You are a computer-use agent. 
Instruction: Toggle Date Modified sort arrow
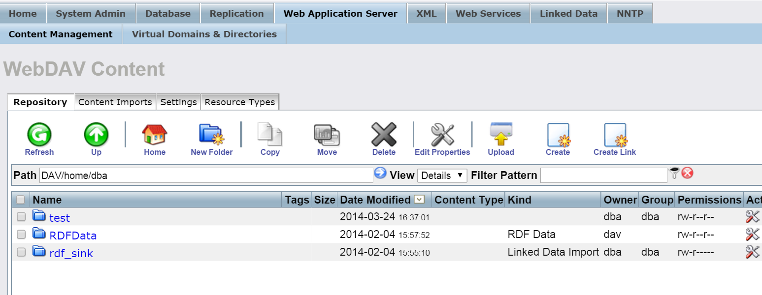pyautogui.click(x=419, y=199)
